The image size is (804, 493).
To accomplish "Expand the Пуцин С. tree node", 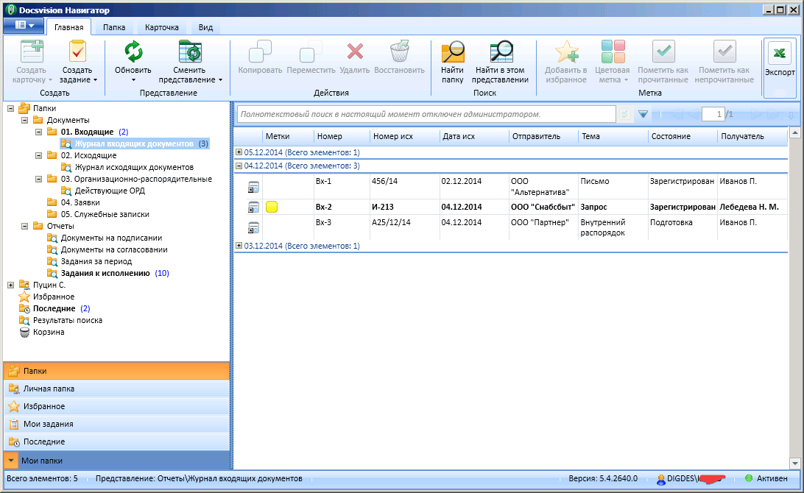I will click(11, 285).
